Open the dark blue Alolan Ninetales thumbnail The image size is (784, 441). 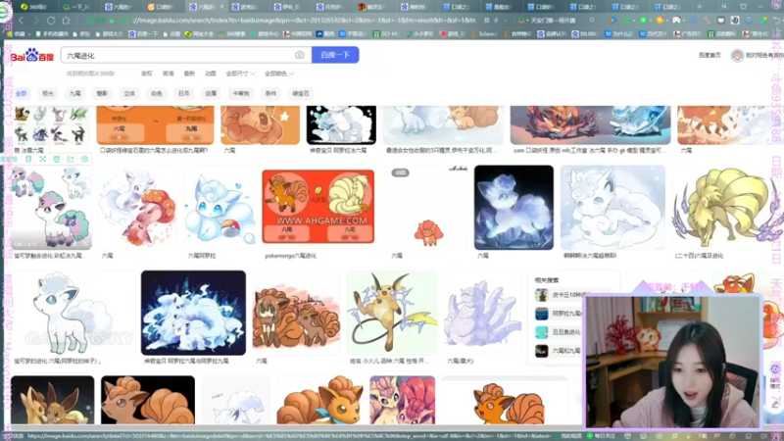(x=193, y=313)
